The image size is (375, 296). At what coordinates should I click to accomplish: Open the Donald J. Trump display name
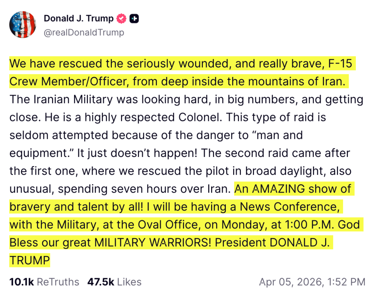tap(78, 18)
